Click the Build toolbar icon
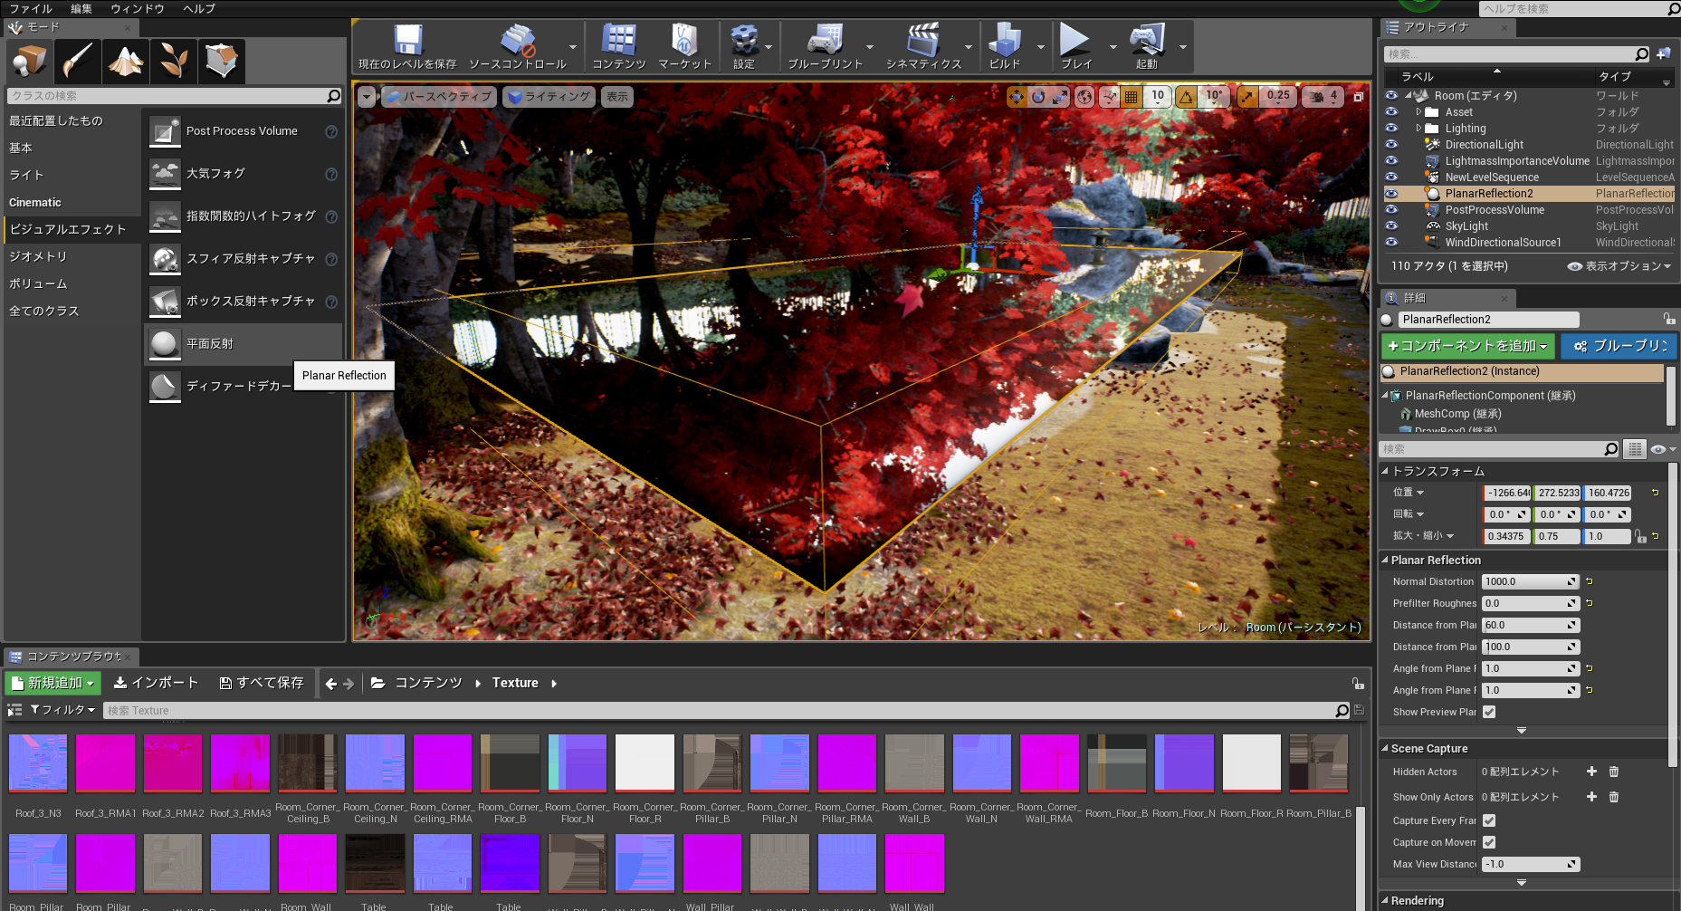This screenshot has height=911, width=1681. 1007,41
